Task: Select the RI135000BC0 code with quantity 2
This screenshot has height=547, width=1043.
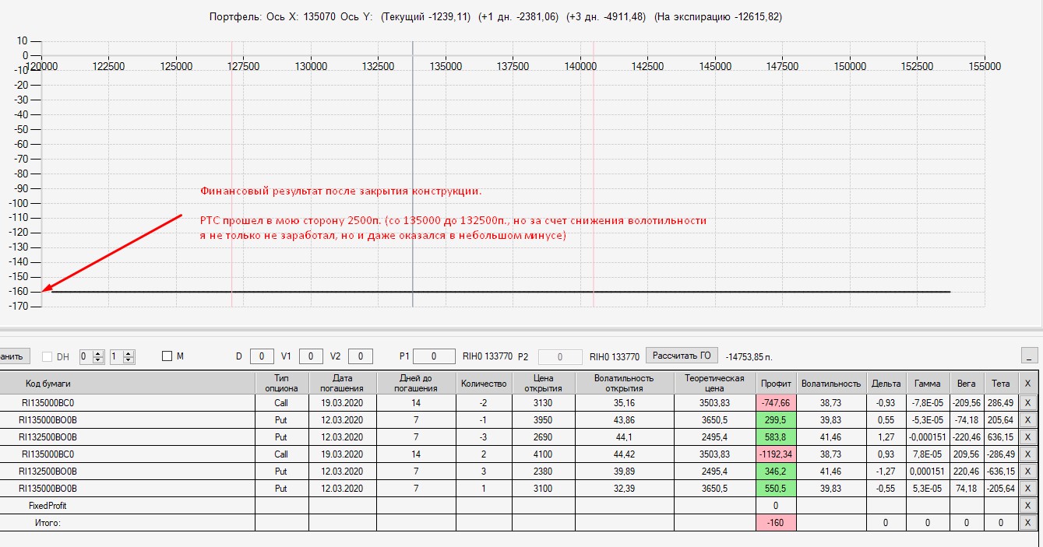Action: coord(49,454)
